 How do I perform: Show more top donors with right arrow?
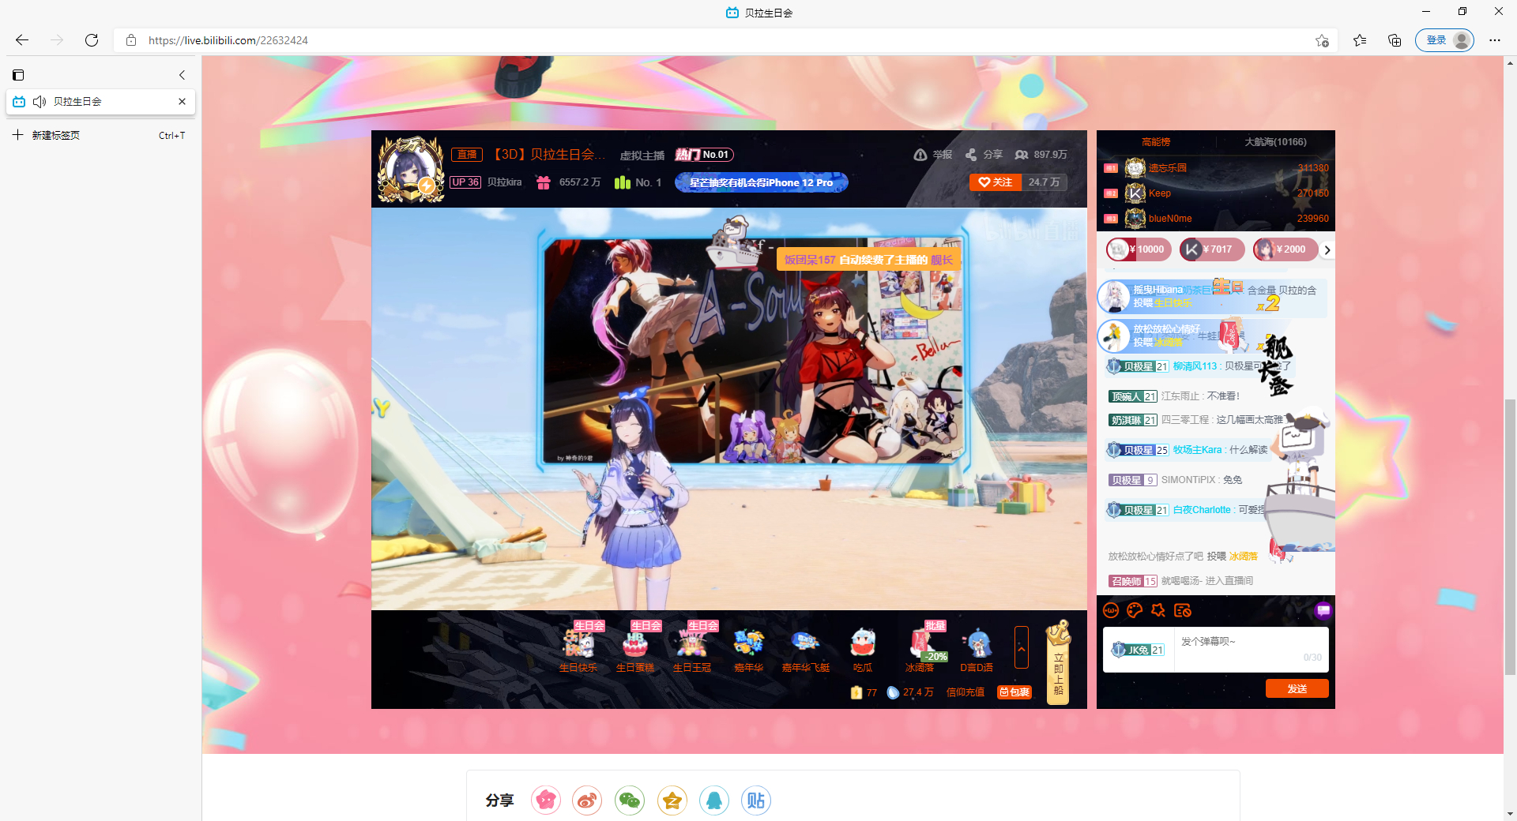(x=1327, y=249)
